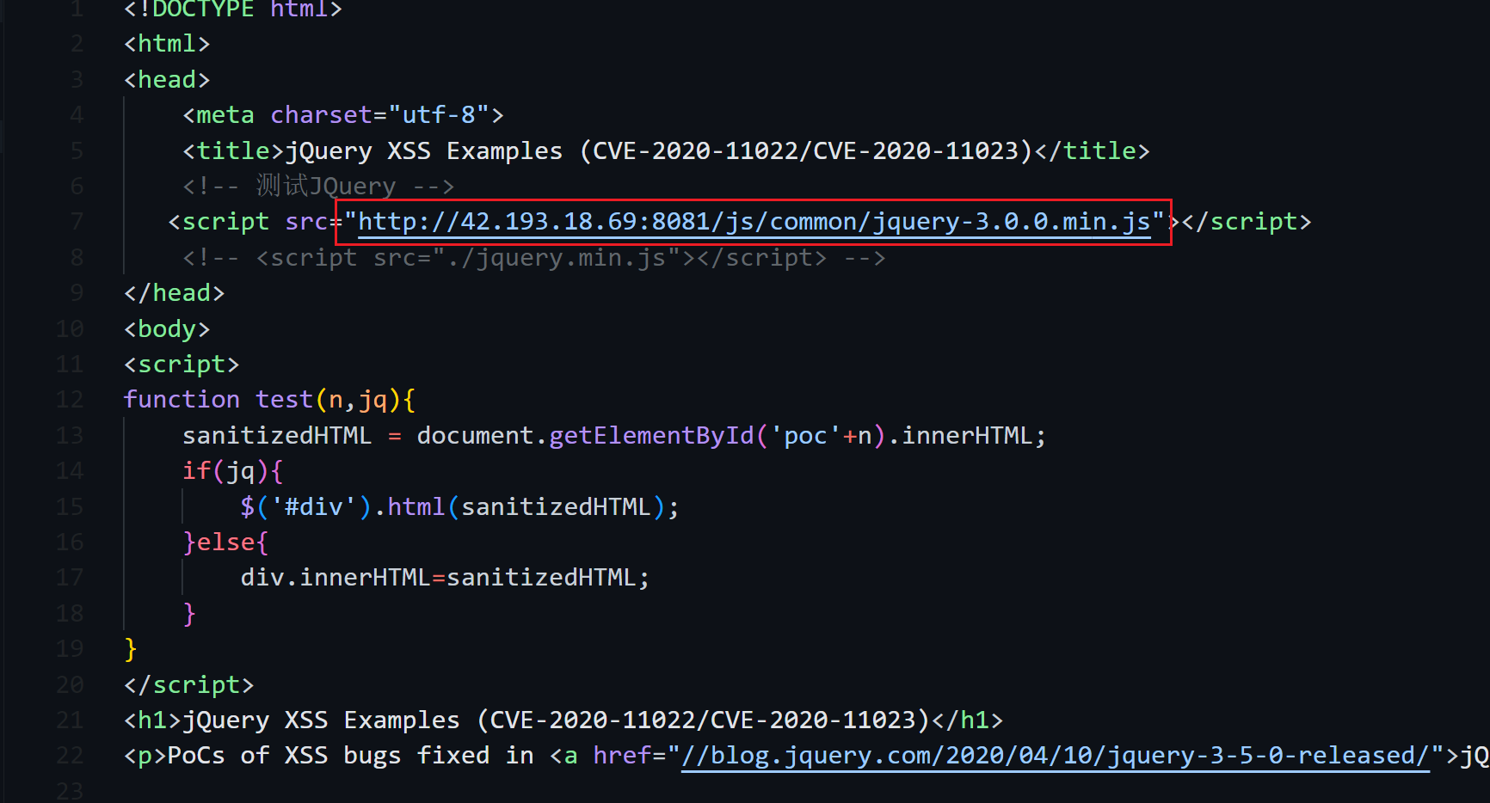This screenshot has height=803, width=1490.
Task: Click the opening <head> tag
Action: [167, 80]
